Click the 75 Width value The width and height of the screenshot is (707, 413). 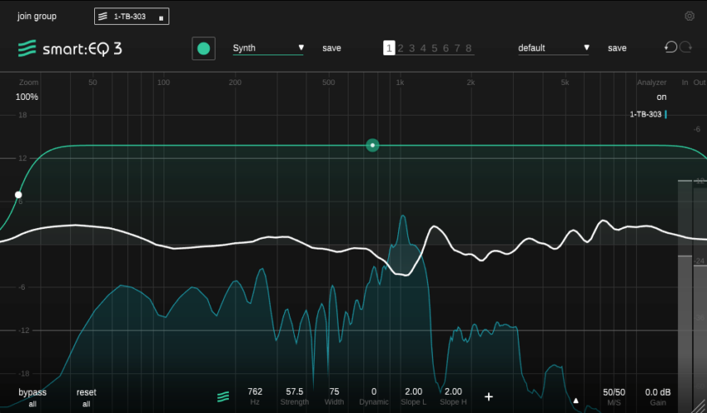click(335, 392)
